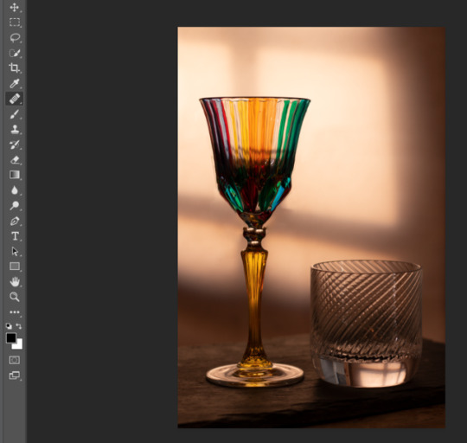Select the Eraser tool

pos(15,160)
